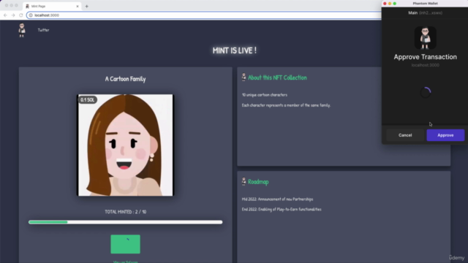Click the Approve Transaction title in Phantom
Image resolution: width=468 pixels, height=263 pixels.
(x=425, y=57)
